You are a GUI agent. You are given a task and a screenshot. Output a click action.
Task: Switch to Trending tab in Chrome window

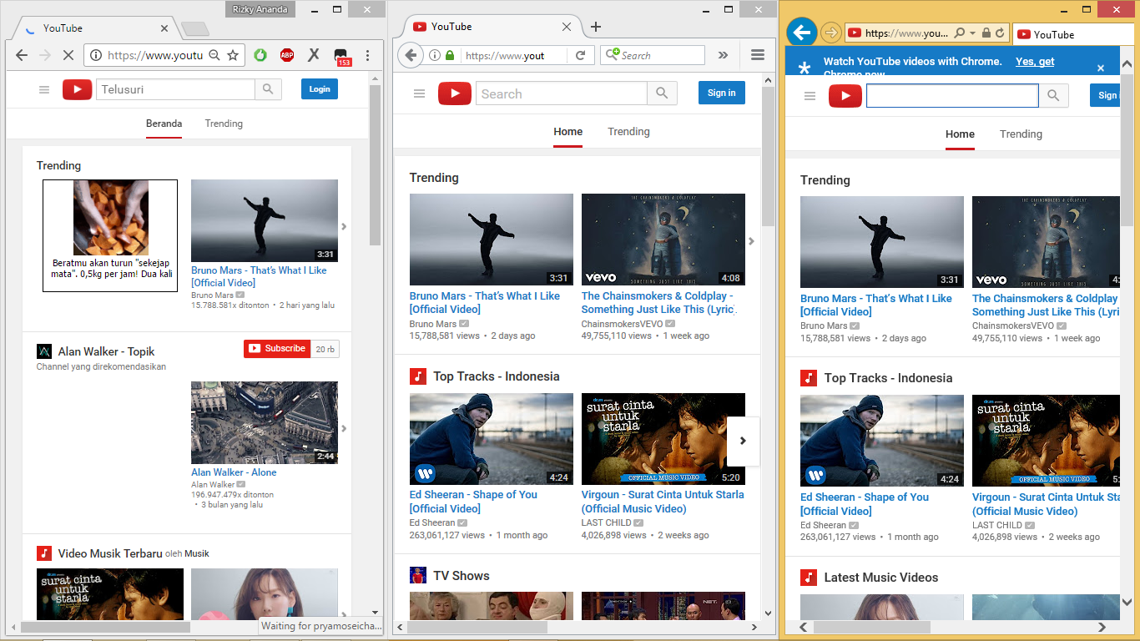tap(224, 124)
